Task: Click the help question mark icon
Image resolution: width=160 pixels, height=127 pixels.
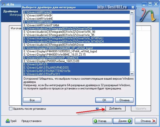Action: 97,108
